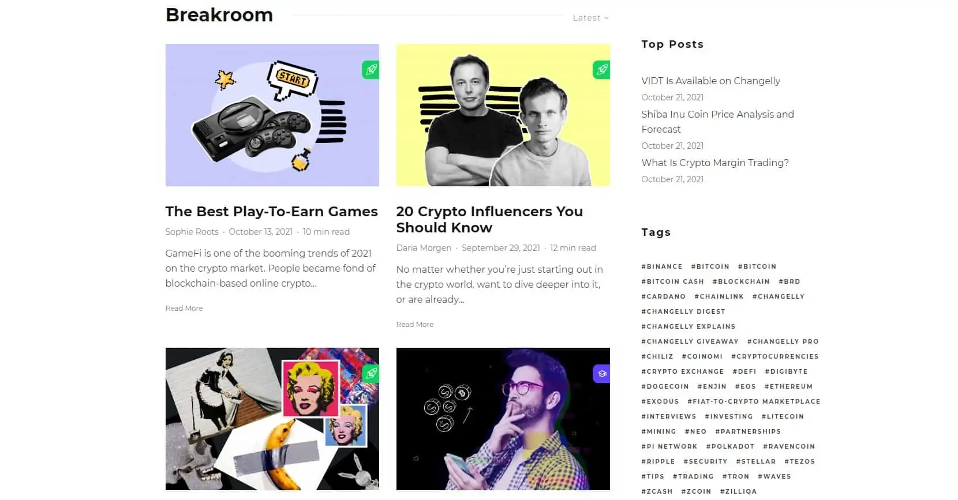Open What Is Crypto Margin Trading post

[715, 163]
